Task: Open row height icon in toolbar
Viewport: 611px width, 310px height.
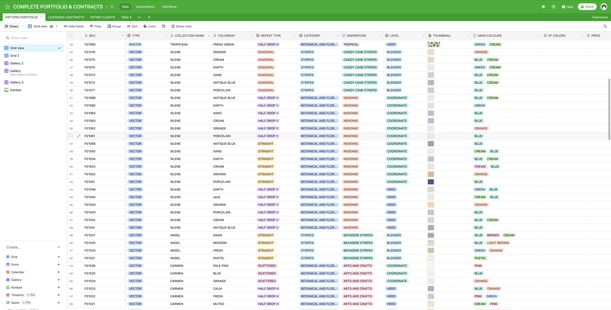Action: click(x=163, y=26)
